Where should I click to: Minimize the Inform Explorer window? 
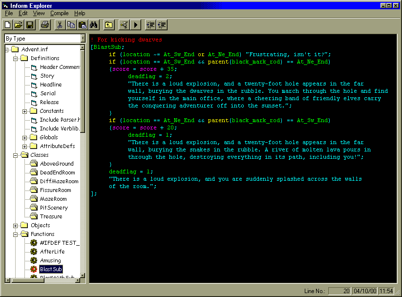[383, 5]
